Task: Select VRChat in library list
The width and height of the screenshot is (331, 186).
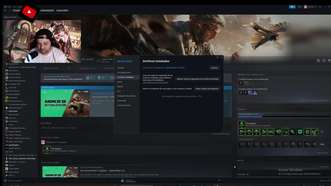Action: [11, 165]
